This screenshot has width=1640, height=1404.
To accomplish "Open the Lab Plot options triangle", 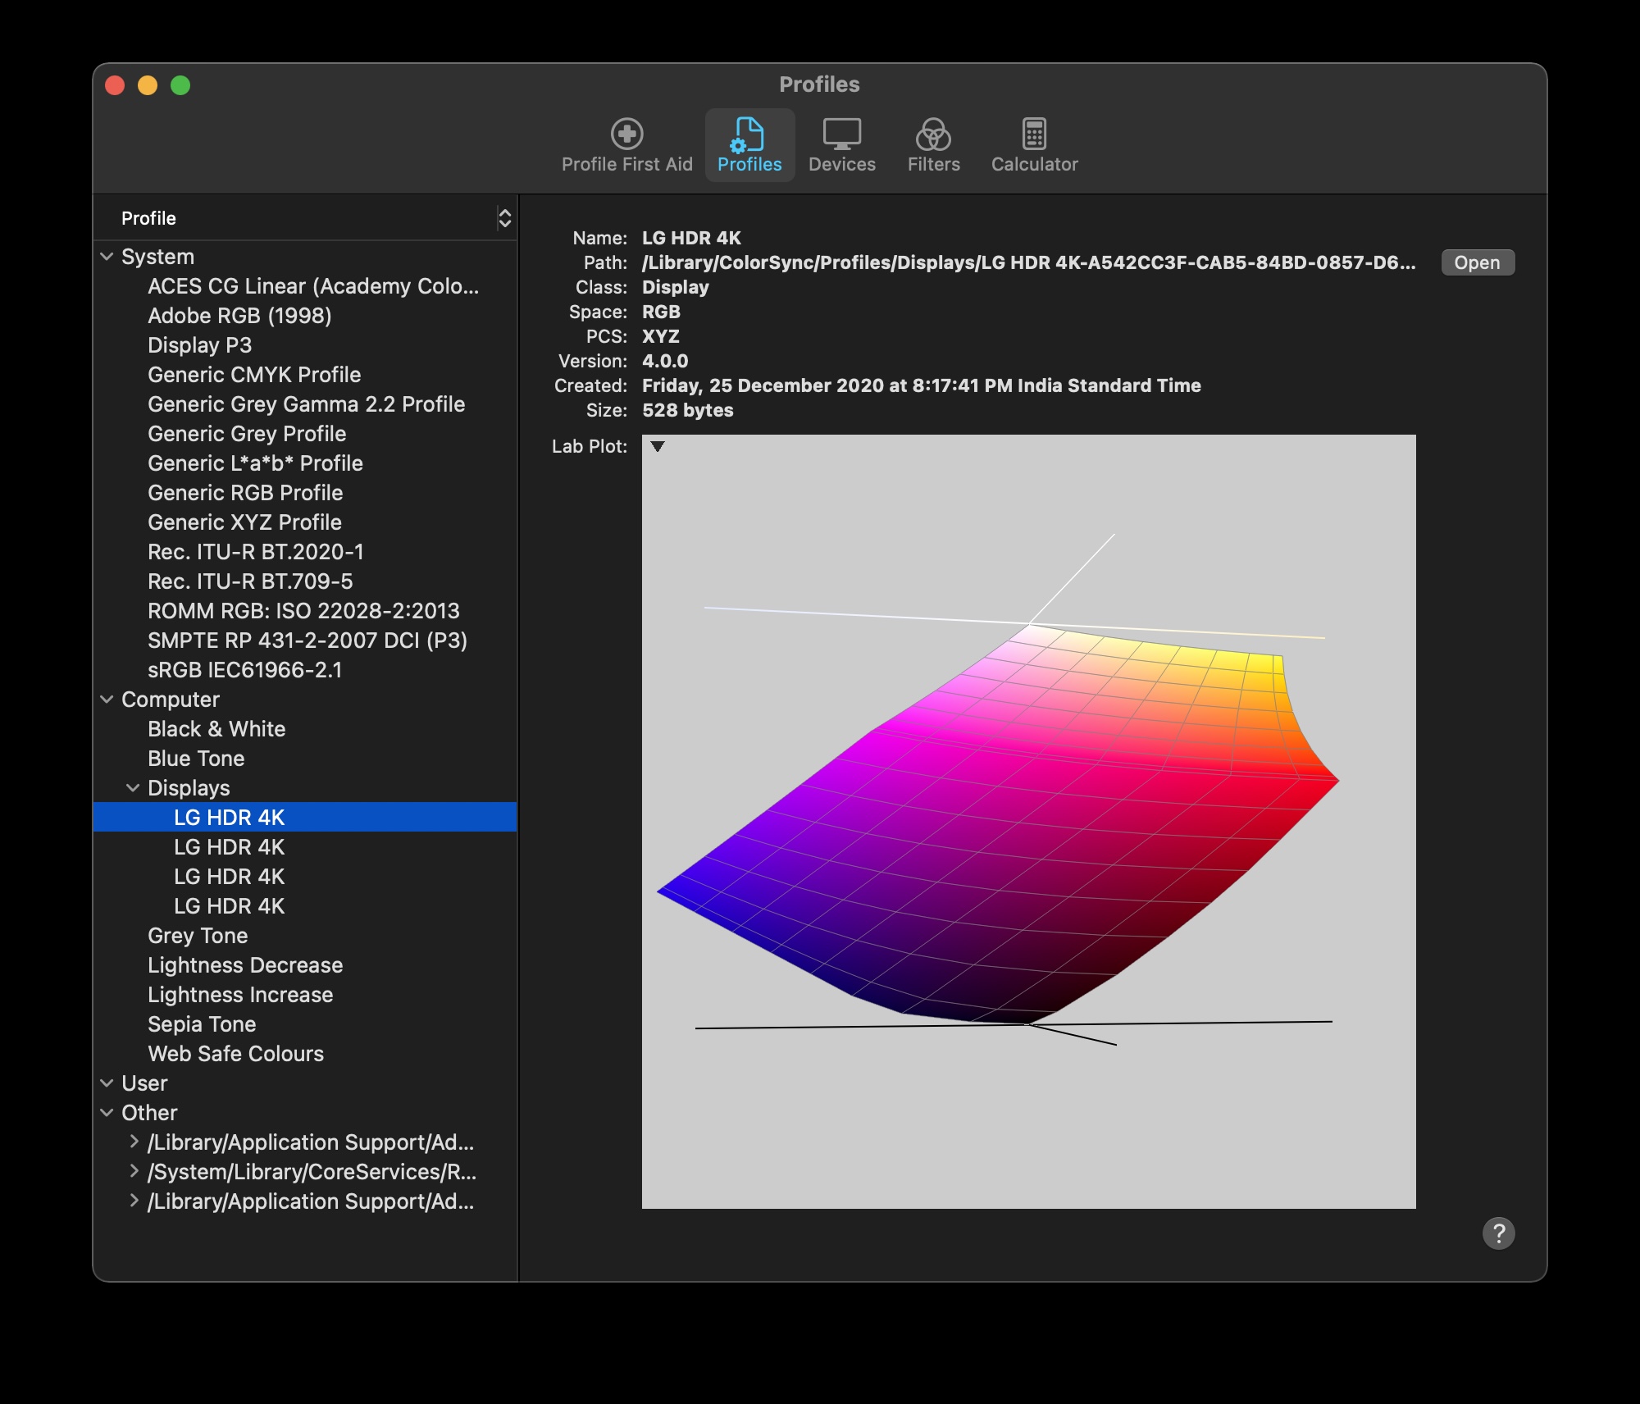I will click(x=658, y=447).
